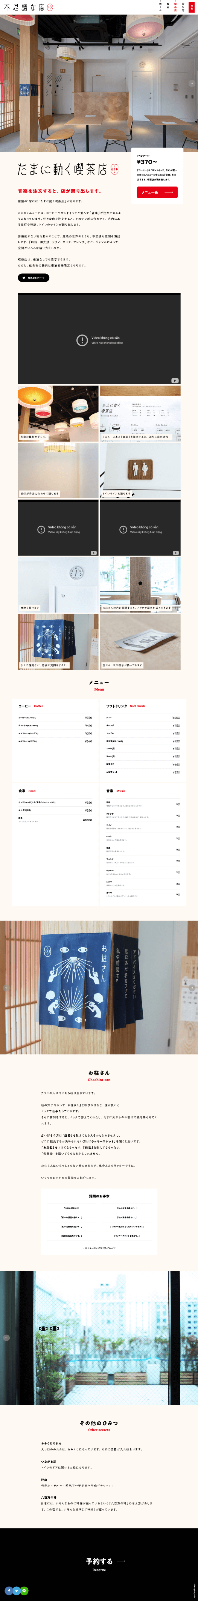Click the ¥410 price in Coffee list

click(88, 725)
